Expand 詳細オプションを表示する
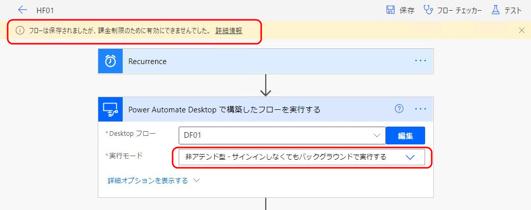The image size is (531, 210). 154,181
